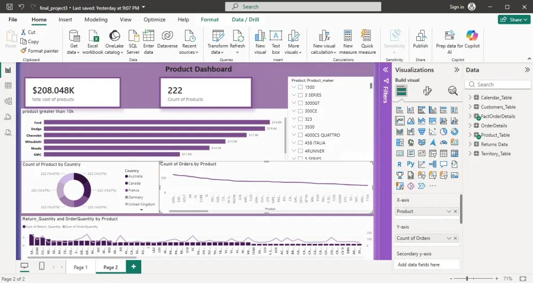Image resolution: width=533 pixels, height=283 pixels.
Task: Open the Insert ribbon tab
Action: [65, 20]
